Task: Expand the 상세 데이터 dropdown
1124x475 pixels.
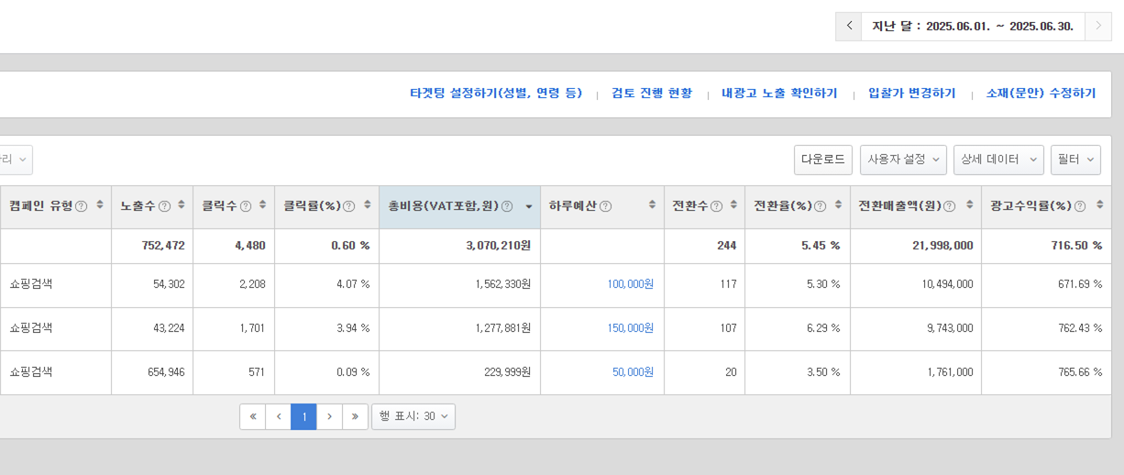Action: (997, 160)
